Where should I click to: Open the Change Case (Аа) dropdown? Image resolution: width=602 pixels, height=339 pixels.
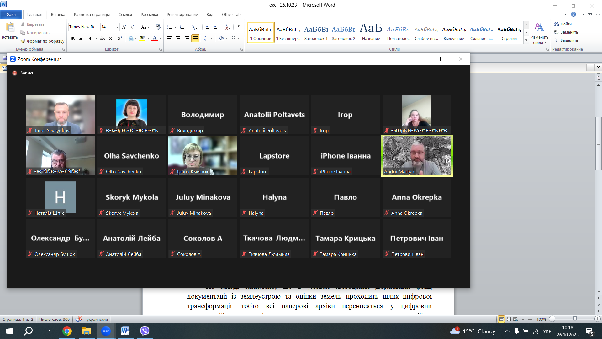pyautogui.click(x=145, y=27)
